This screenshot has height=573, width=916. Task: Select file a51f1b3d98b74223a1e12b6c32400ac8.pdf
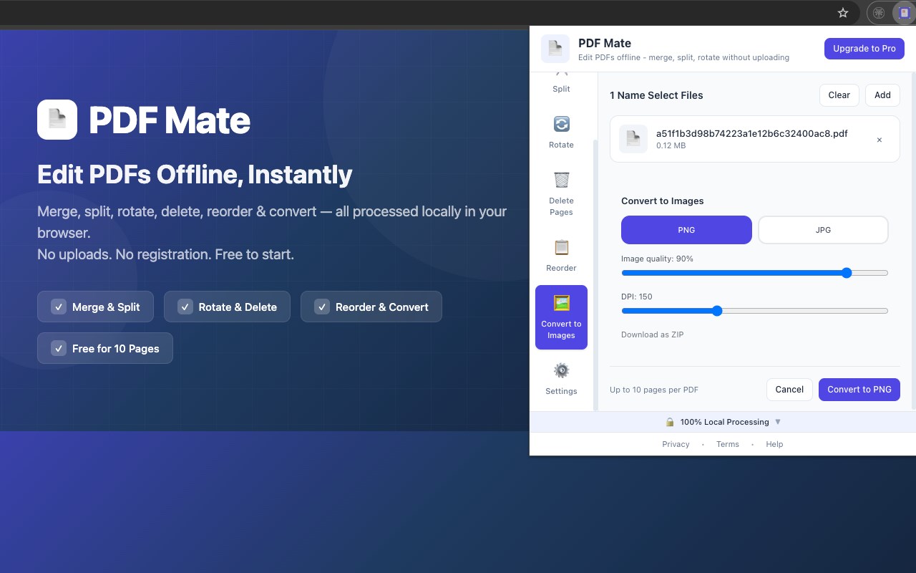[x=755, y=139]
